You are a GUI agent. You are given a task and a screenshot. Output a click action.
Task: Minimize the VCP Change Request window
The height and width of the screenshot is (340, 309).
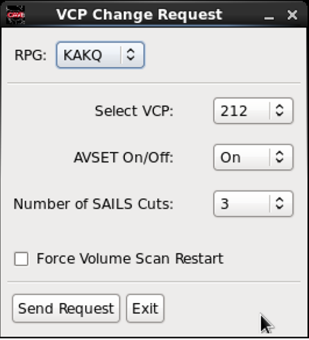pos(269,15)
